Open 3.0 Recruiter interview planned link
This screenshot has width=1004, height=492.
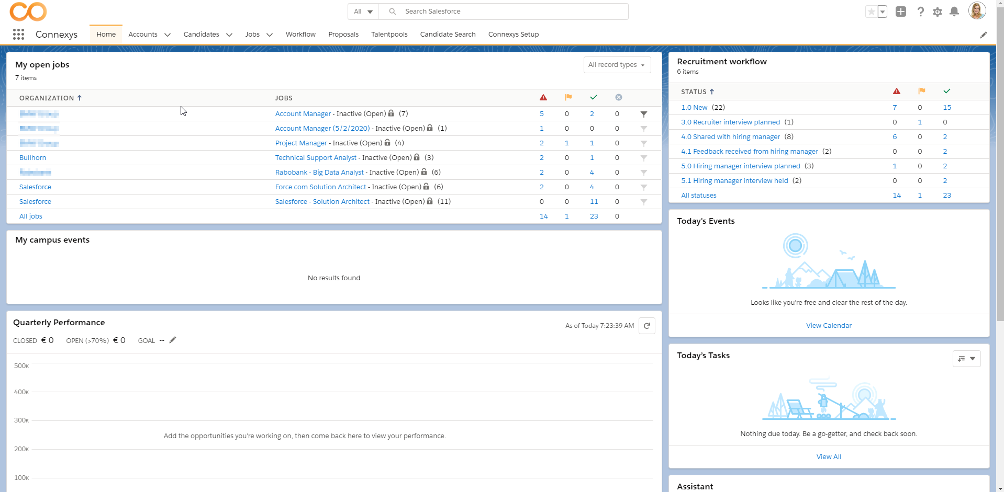730,122
